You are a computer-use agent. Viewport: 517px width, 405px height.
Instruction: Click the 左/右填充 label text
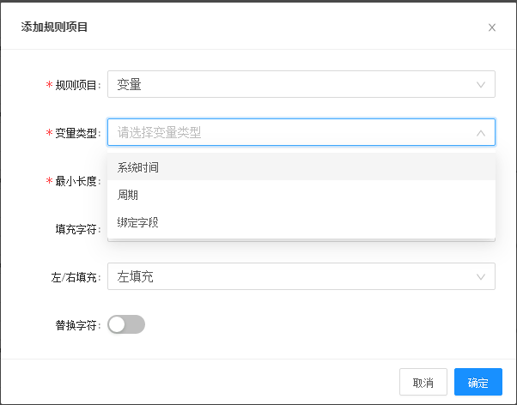(76, 277)
